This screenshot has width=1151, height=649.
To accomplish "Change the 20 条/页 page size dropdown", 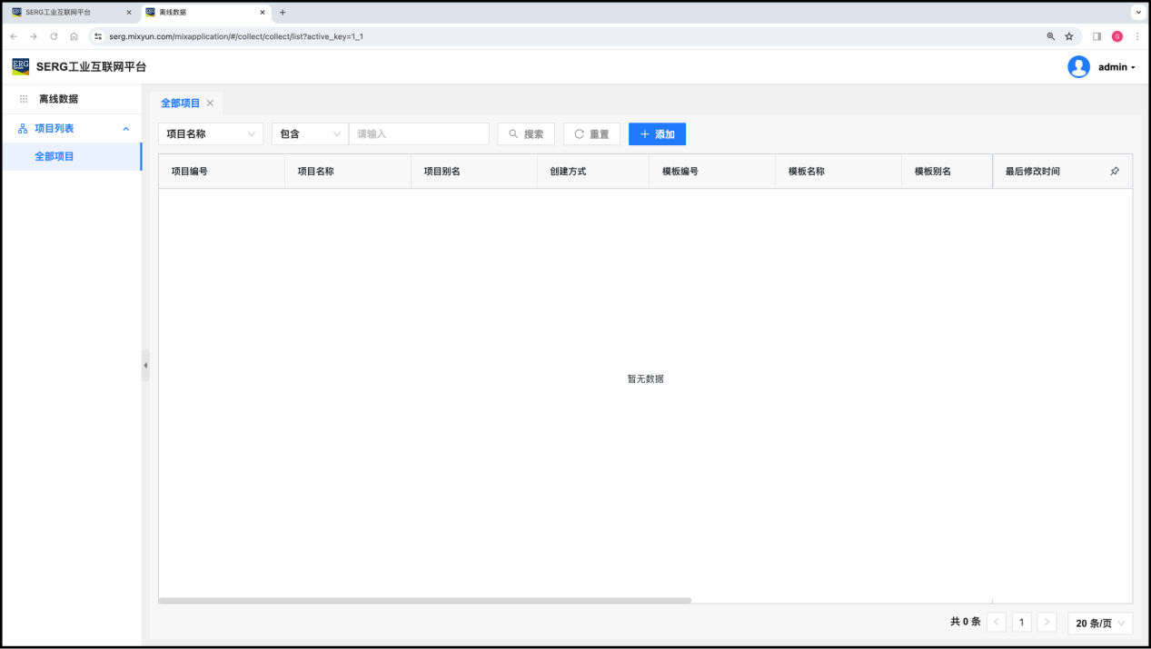I will coord(1099,623).
